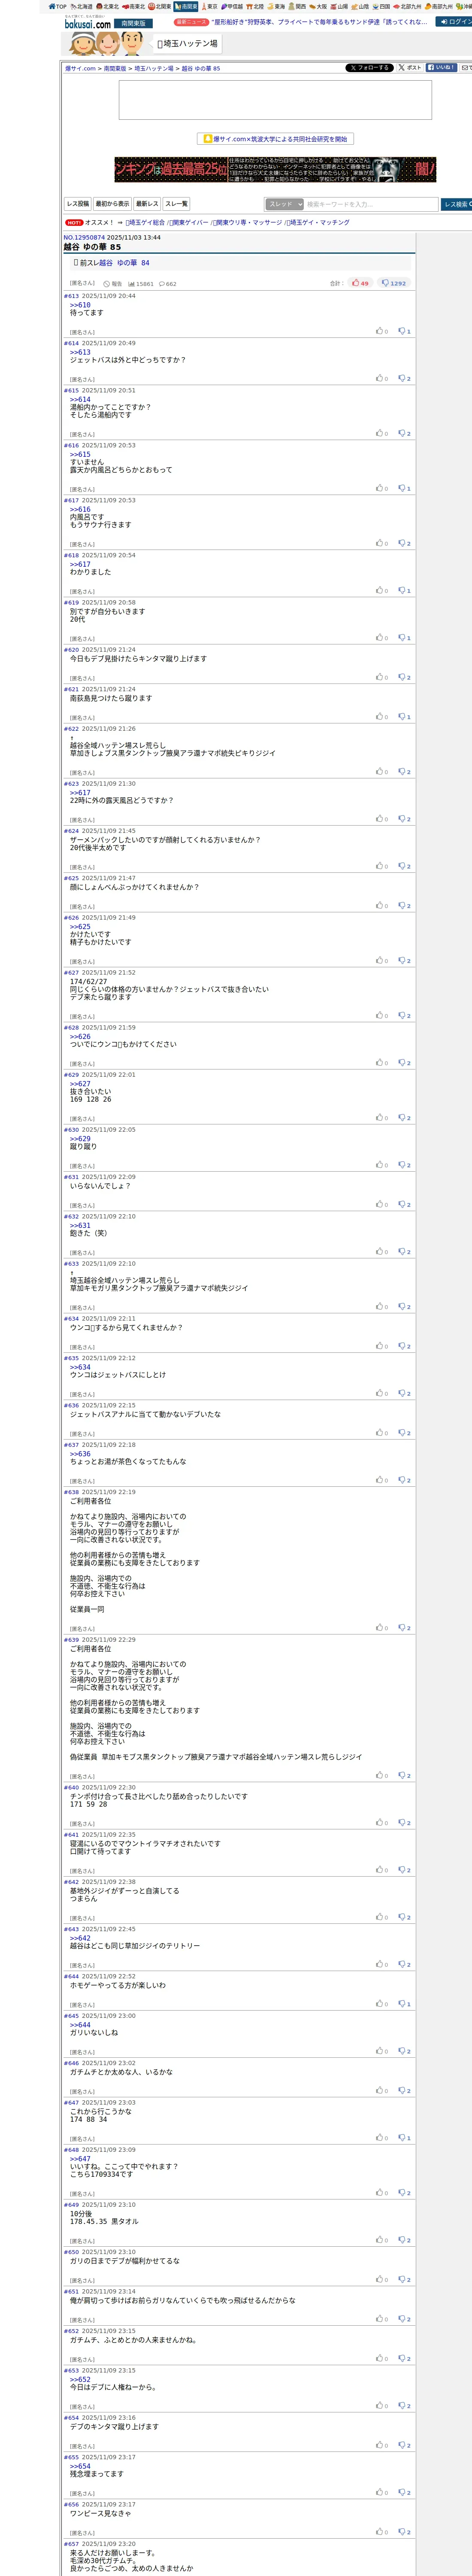Click the レス検索 search button
The height and width of the screenshot is (2576, 472).
(457, 204)
